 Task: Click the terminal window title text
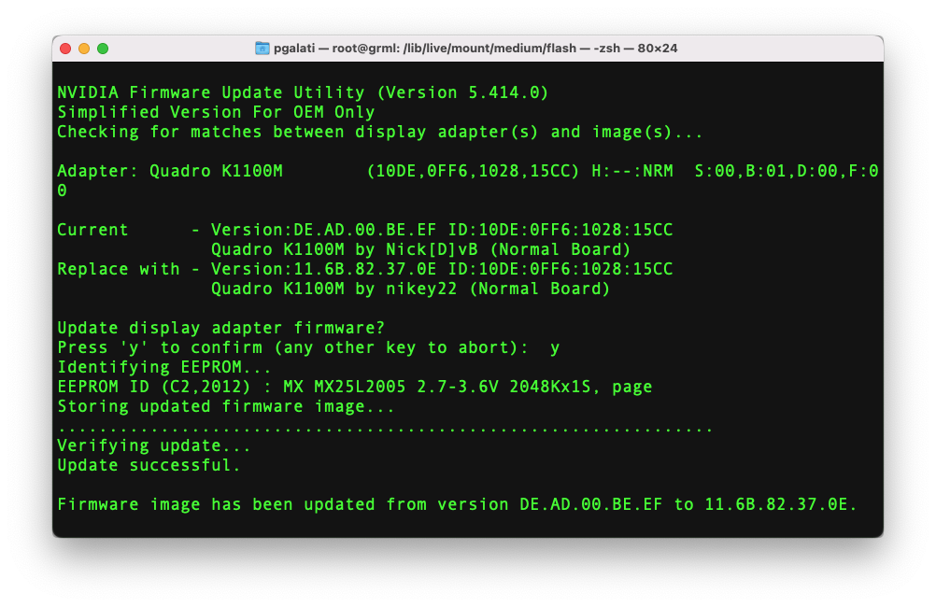pos(475,49)
